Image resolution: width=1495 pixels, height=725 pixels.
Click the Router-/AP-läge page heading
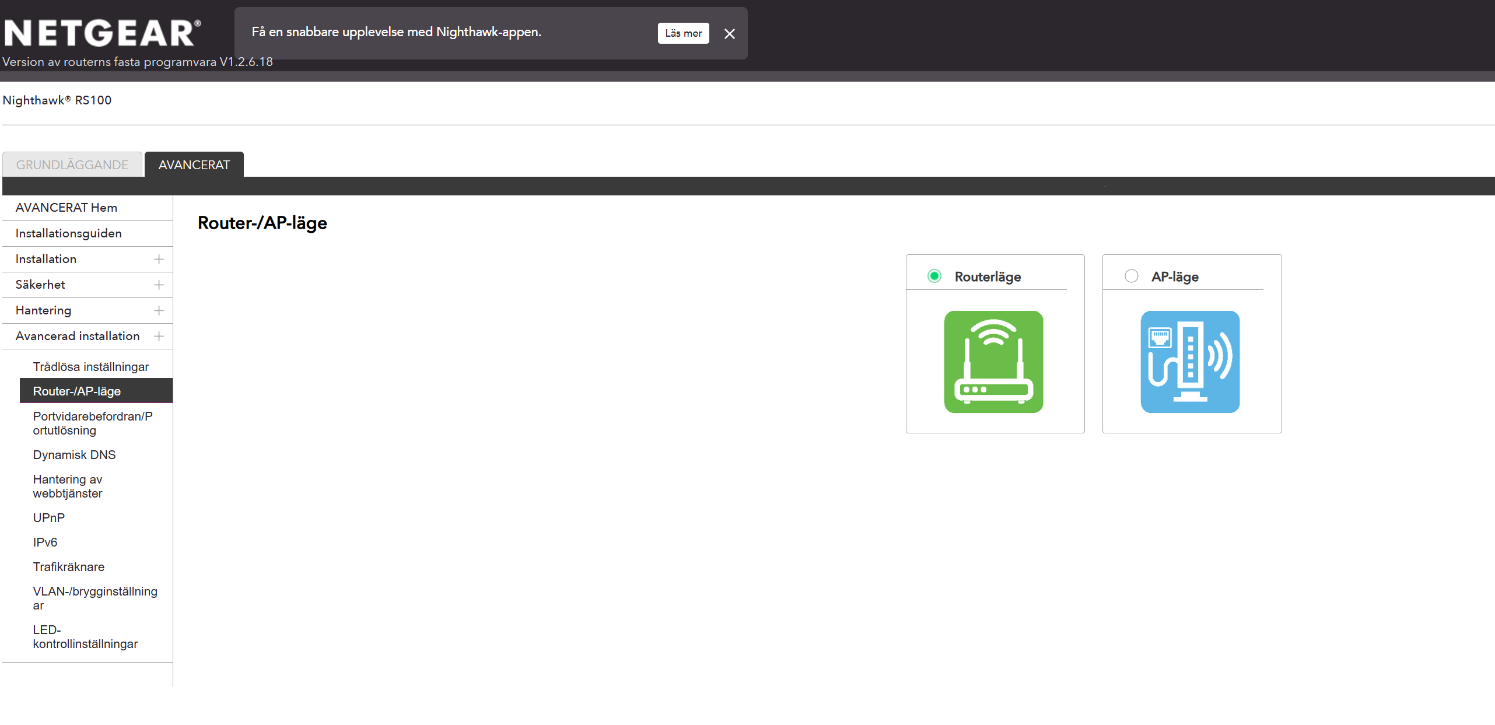tap(262, 223)
